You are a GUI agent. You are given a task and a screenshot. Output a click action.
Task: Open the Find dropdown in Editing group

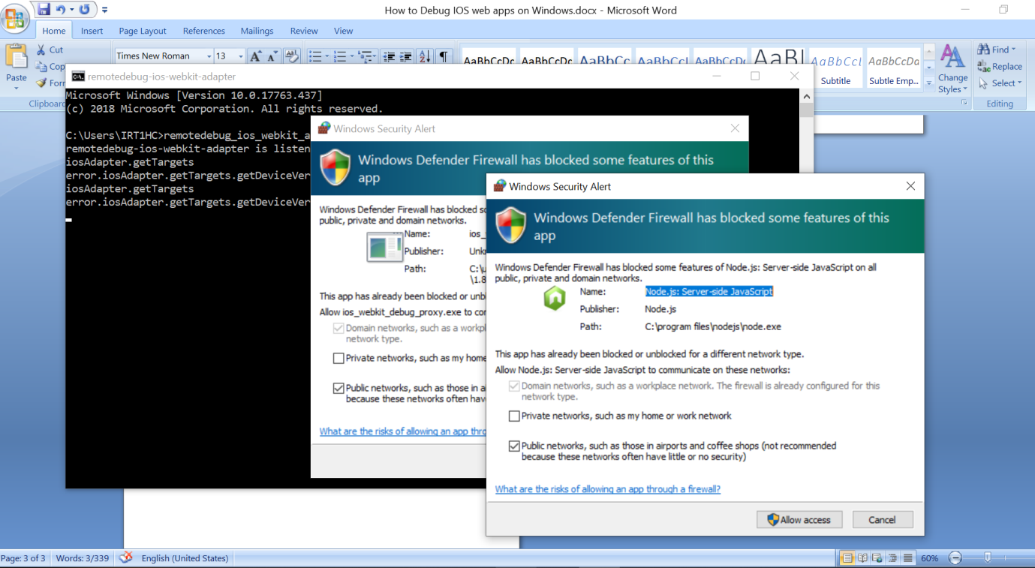[1014, 50]
